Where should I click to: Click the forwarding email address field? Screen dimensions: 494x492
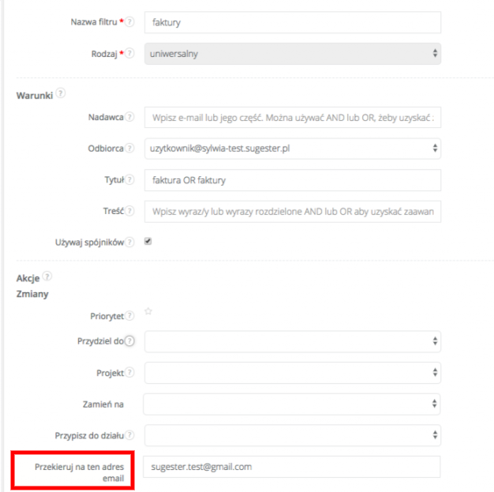pyautogui.click(x=292, y=467)
